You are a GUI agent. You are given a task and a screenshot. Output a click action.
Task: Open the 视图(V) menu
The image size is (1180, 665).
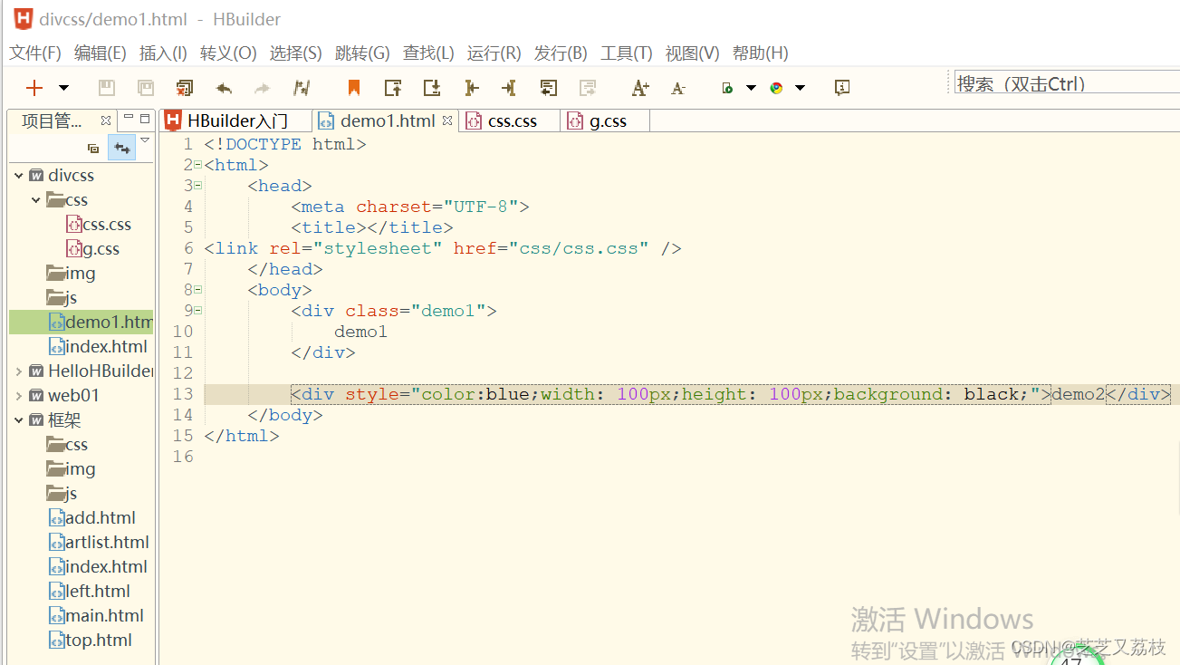pyautogui.click(x=693, y=53)
